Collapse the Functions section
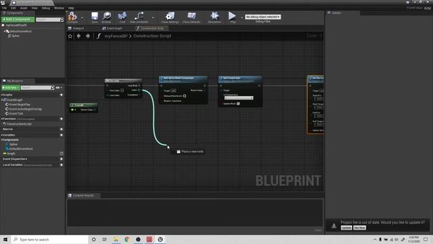The width and height of the screenshot is (433, 244). click(x=2, y=119)
